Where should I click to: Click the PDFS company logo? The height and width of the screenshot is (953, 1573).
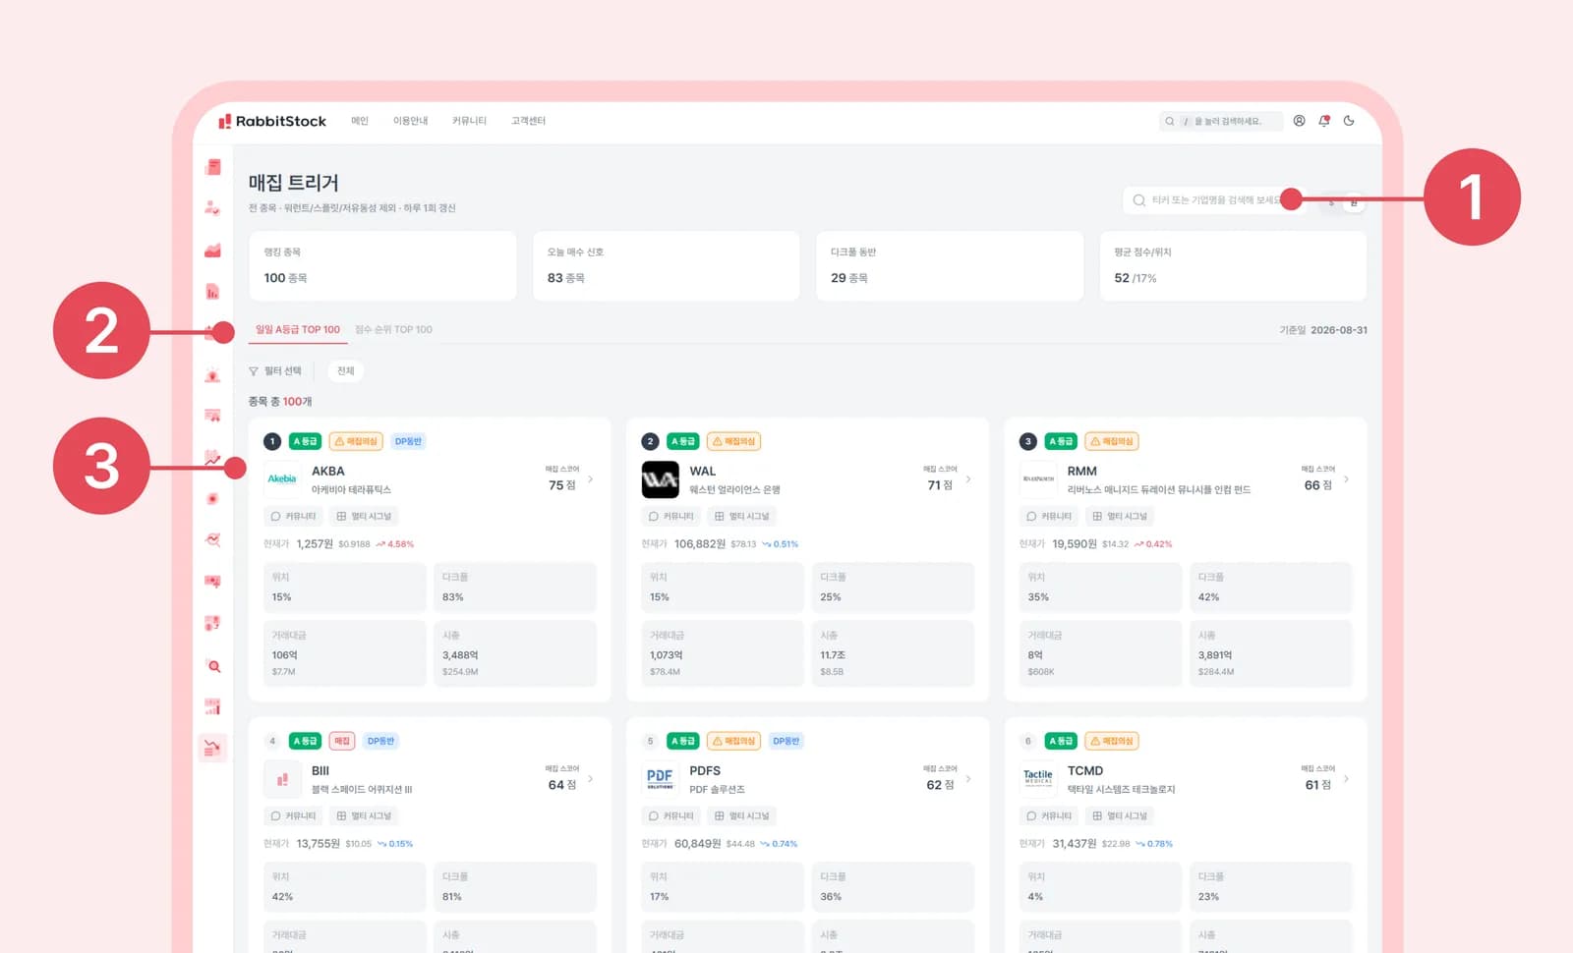coord(660,778)
